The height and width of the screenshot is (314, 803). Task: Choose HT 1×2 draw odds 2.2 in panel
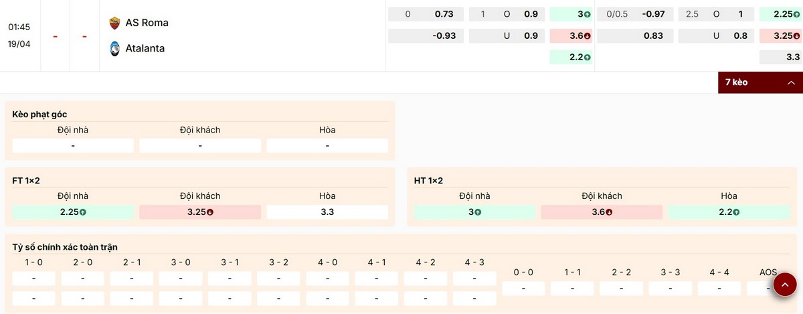coord(729,212)
